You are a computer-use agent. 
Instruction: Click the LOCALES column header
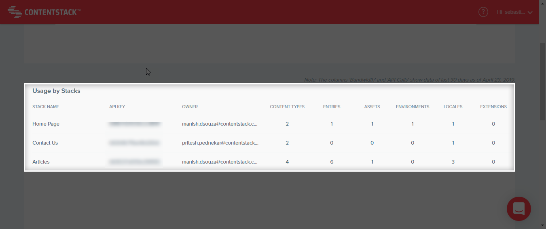[x=453, y=107]
